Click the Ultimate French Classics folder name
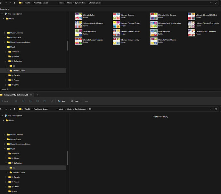 click(130, 32)
